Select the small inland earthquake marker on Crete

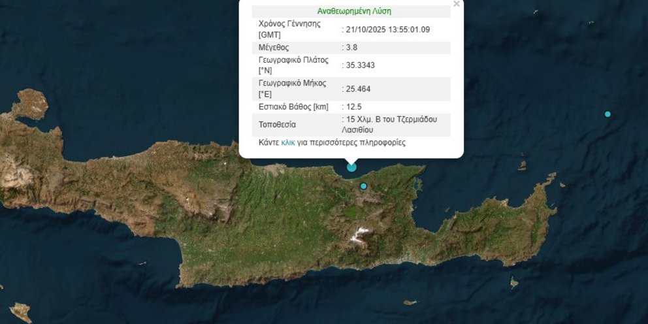pos(364,186)
